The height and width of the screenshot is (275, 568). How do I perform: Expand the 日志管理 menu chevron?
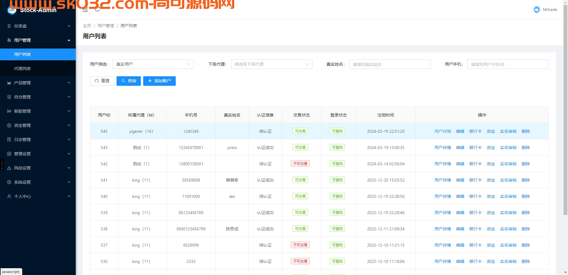pyautogui.click(x=69, y=140)
